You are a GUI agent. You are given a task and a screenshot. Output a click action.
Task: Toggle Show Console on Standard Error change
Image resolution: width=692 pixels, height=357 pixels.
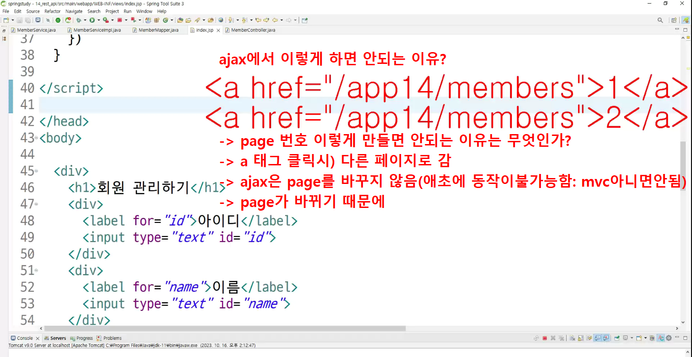606,338
